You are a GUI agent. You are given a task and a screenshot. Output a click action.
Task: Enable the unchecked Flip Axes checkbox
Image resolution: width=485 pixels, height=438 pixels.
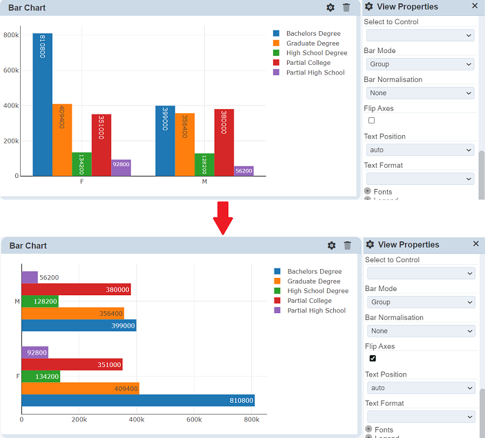click(372, 121)
